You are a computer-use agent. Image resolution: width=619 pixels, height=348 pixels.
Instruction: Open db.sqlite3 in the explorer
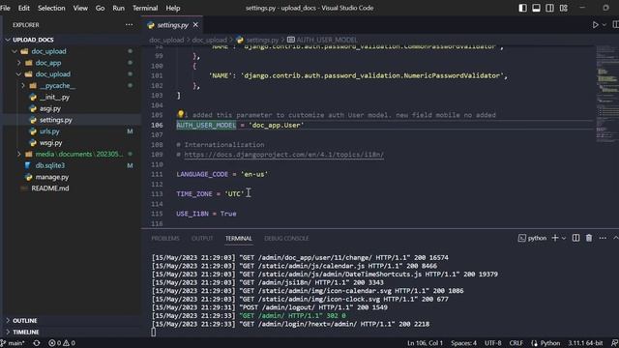(x=49, y=165)
